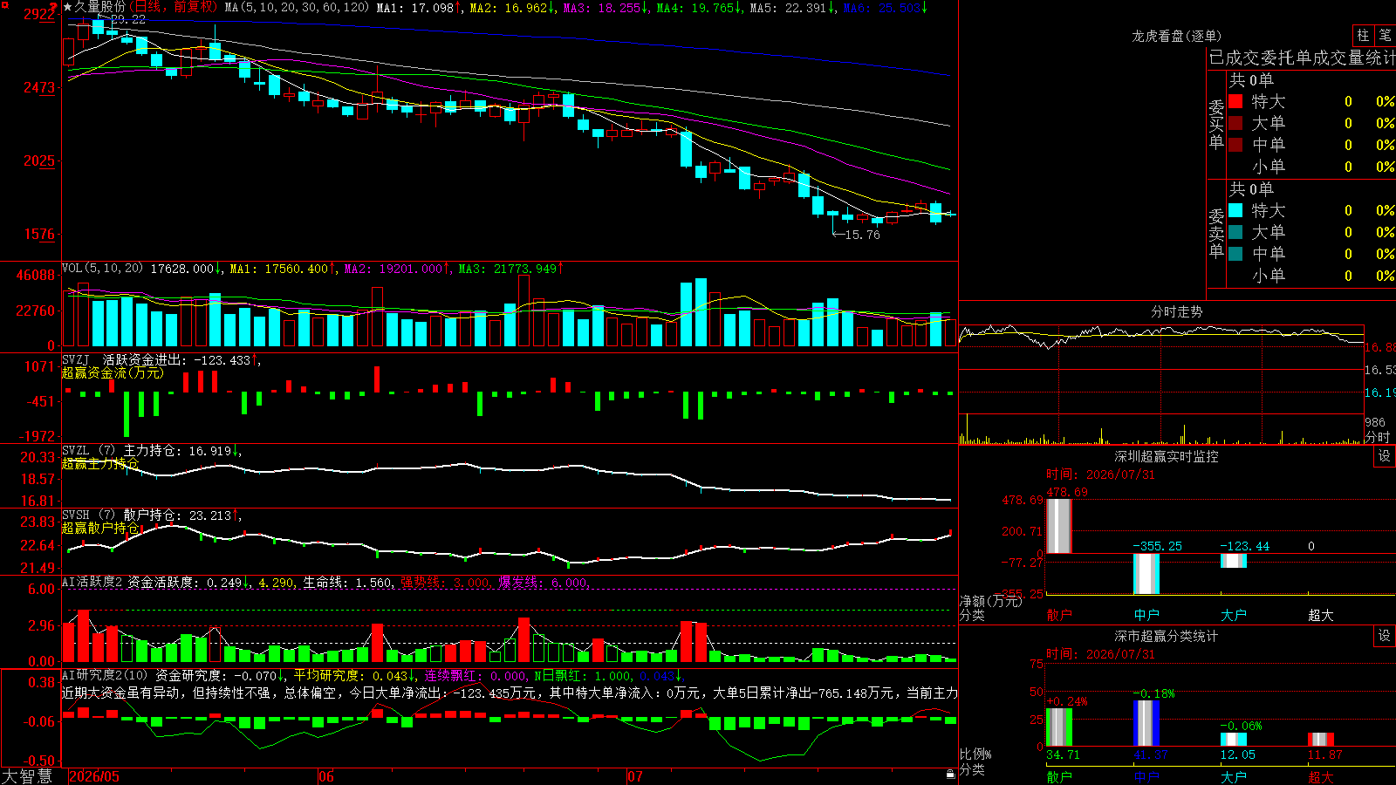This screenshot has width=1396, height=785.
Task: Click the lock icon on the date axis
Action: tap(951, 775)
